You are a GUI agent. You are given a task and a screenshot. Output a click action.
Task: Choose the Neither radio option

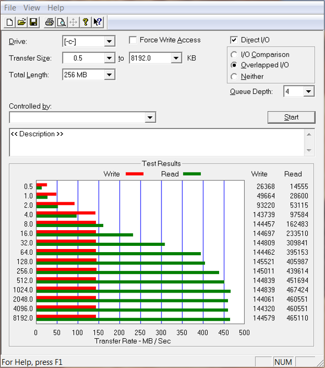(x=234, y=77)
